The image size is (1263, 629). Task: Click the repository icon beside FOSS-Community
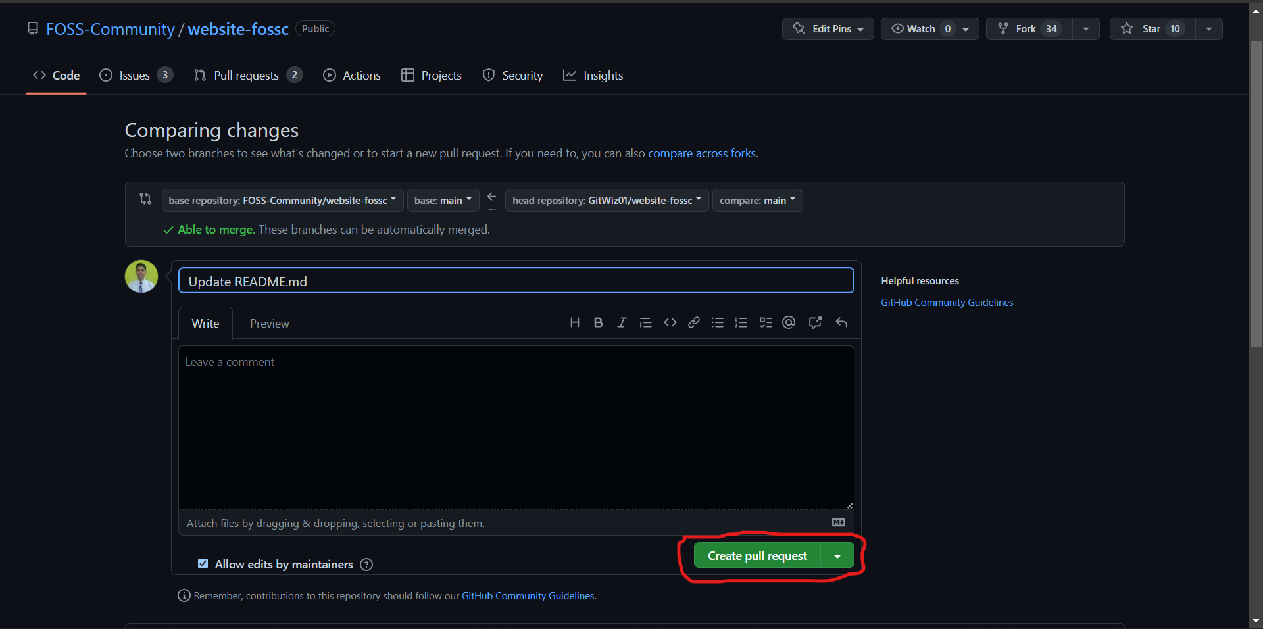point(33,28)
